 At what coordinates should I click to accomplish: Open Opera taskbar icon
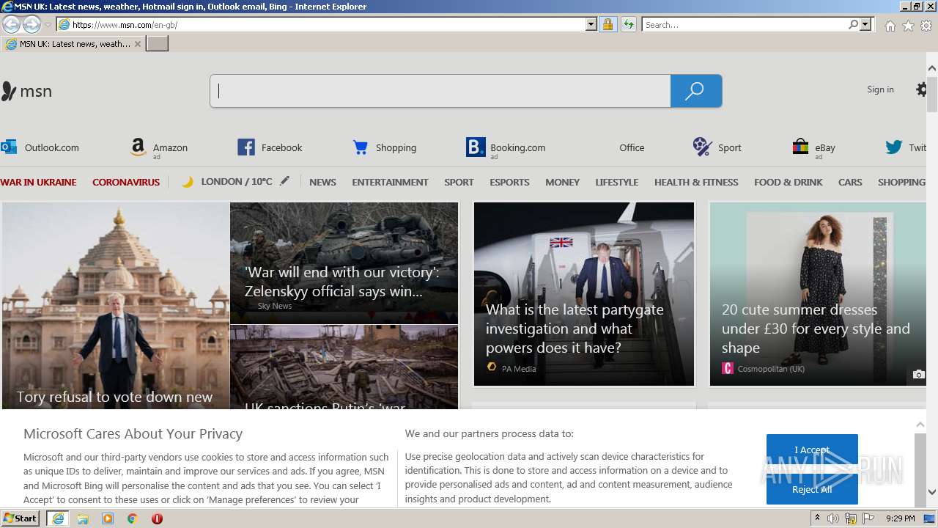(x=157, y=518)
